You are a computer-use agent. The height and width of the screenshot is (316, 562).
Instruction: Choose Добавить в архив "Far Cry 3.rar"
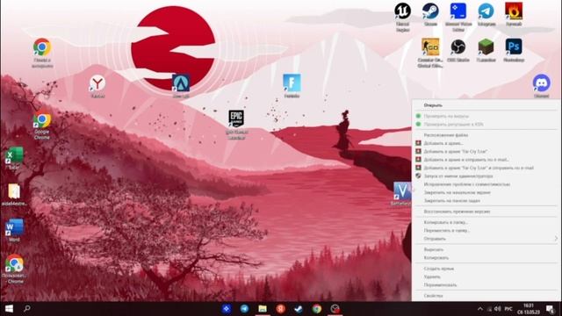tap(485, 152)
